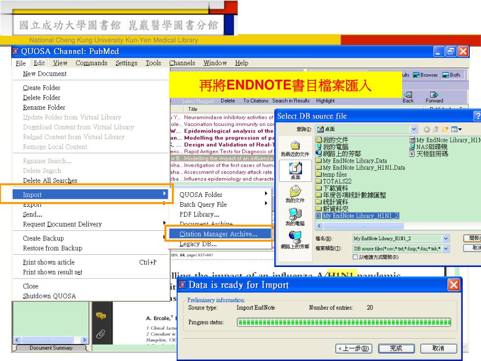This screenshot has height=361, width=481.
Task: Open the temp files folder
Action: point(331,174)
